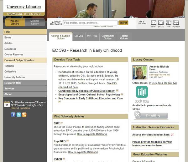Click the in person help icon
The image size is (188, 162).
pos(176,23)
